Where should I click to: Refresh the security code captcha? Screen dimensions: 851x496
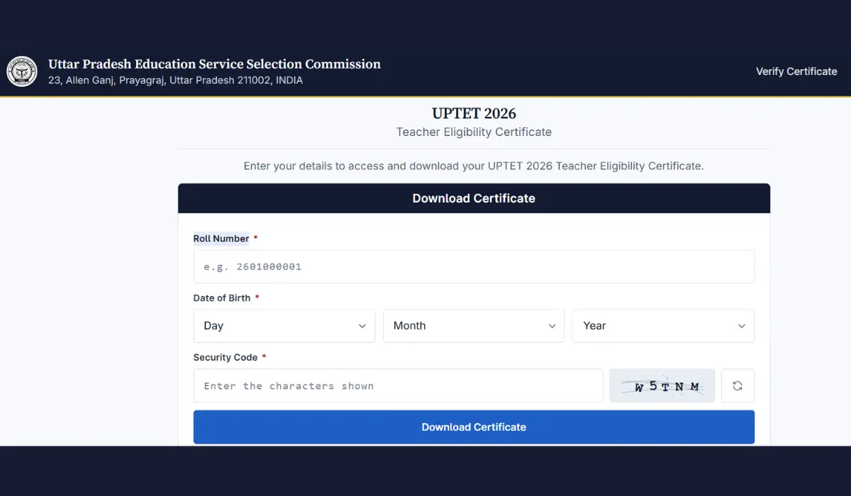tap(738, 385)
